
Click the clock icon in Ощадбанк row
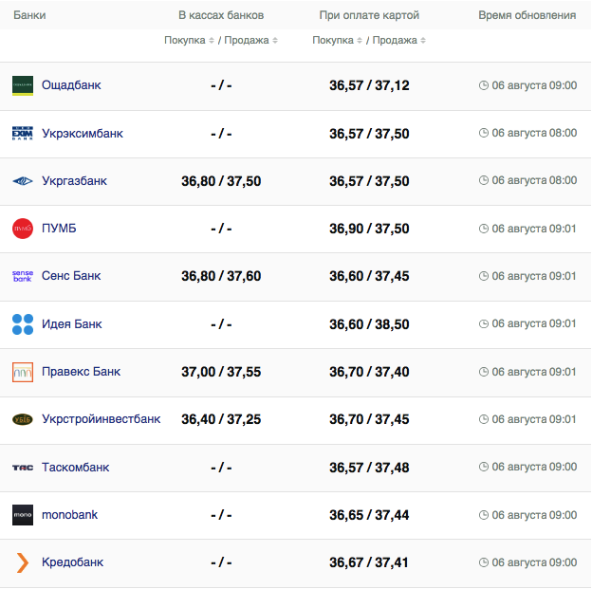click(484, 85)
